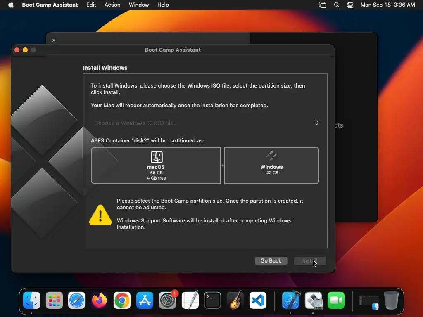
Task: Launch Google Chrome from the Dock
Action: pos(122,300)
